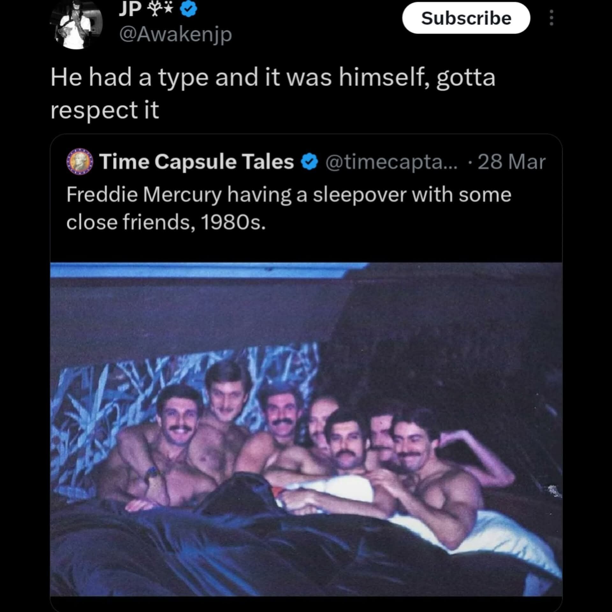This screenshot has height=612, width=612.
Task: Visit the @Awakenjp handle link
Action: pos(175,34)
